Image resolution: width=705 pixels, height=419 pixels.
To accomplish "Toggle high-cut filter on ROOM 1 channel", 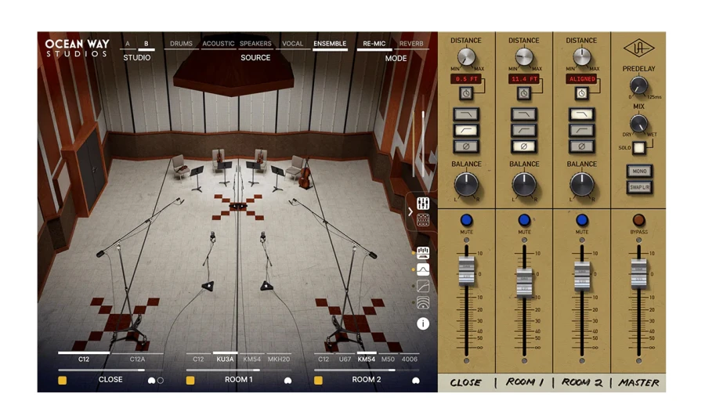I will 524,114.
